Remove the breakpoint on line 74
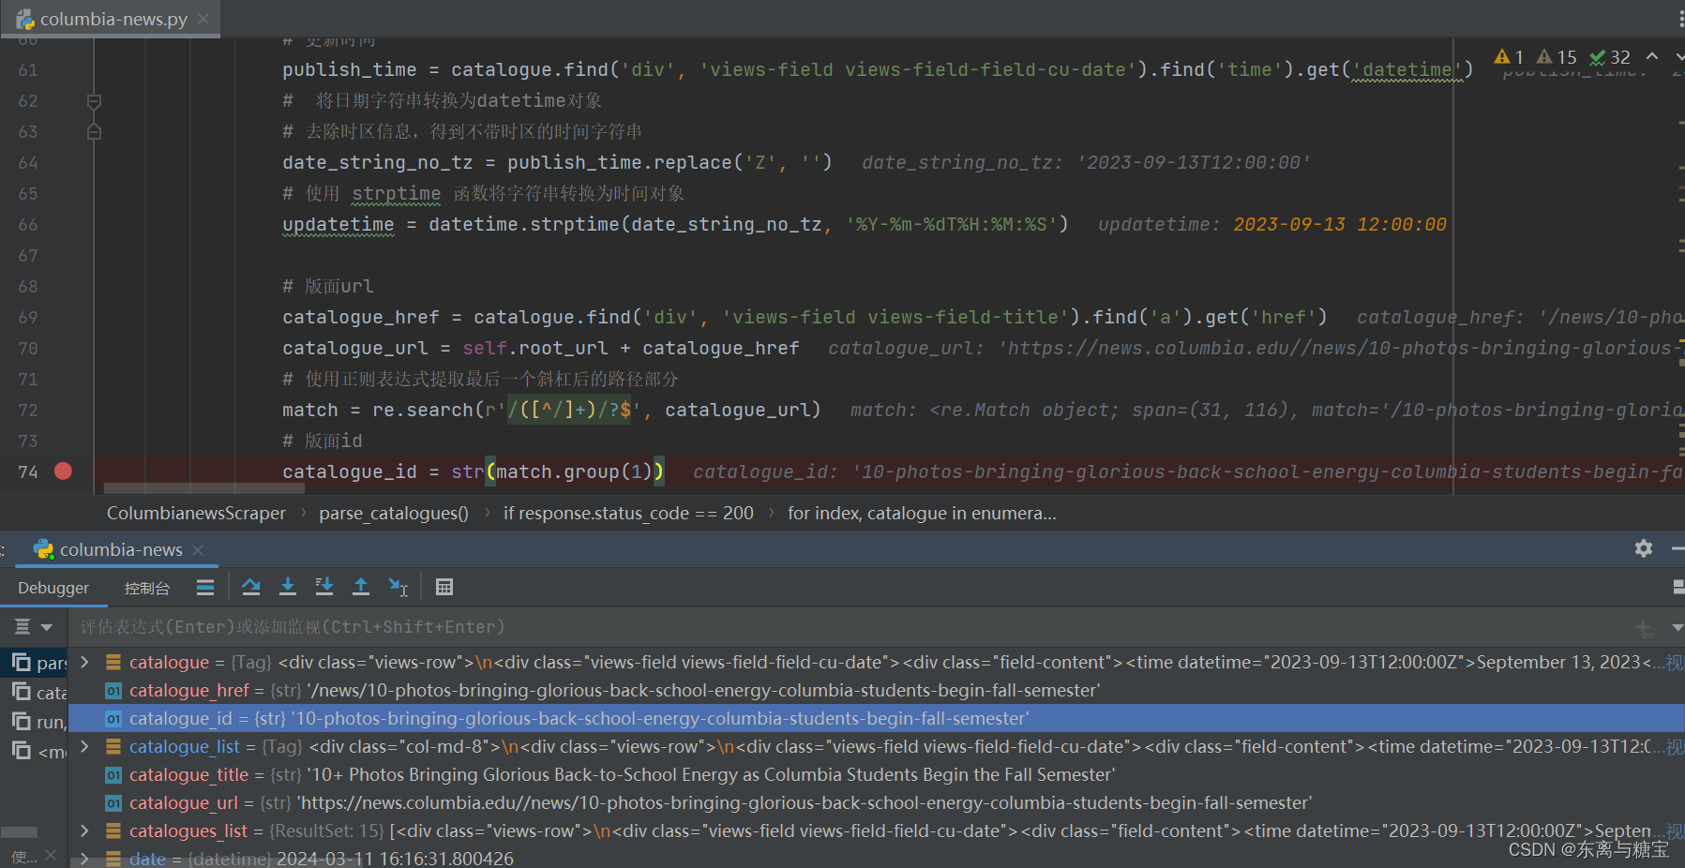Viewport: 1685px width, 868px height. [63, 471]
